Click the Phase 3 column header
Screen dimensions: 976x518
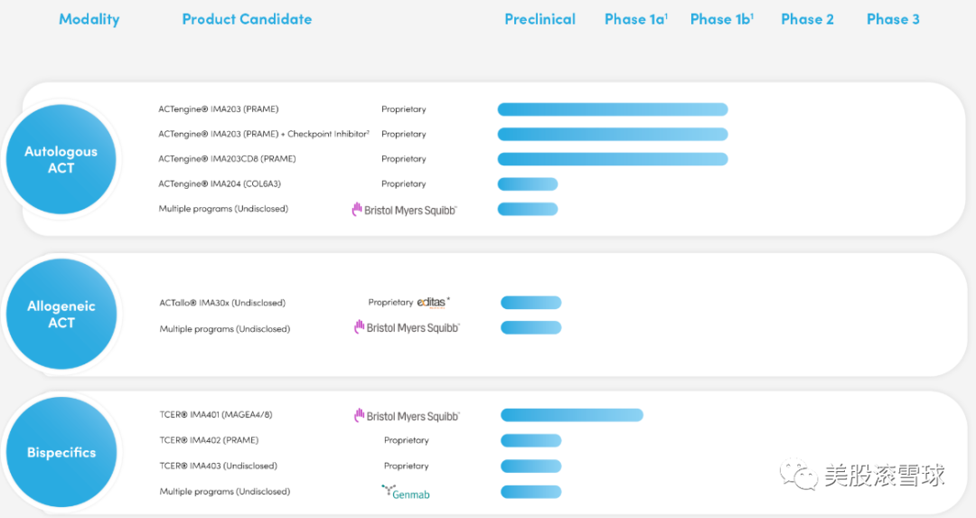(x=893, y=19)
